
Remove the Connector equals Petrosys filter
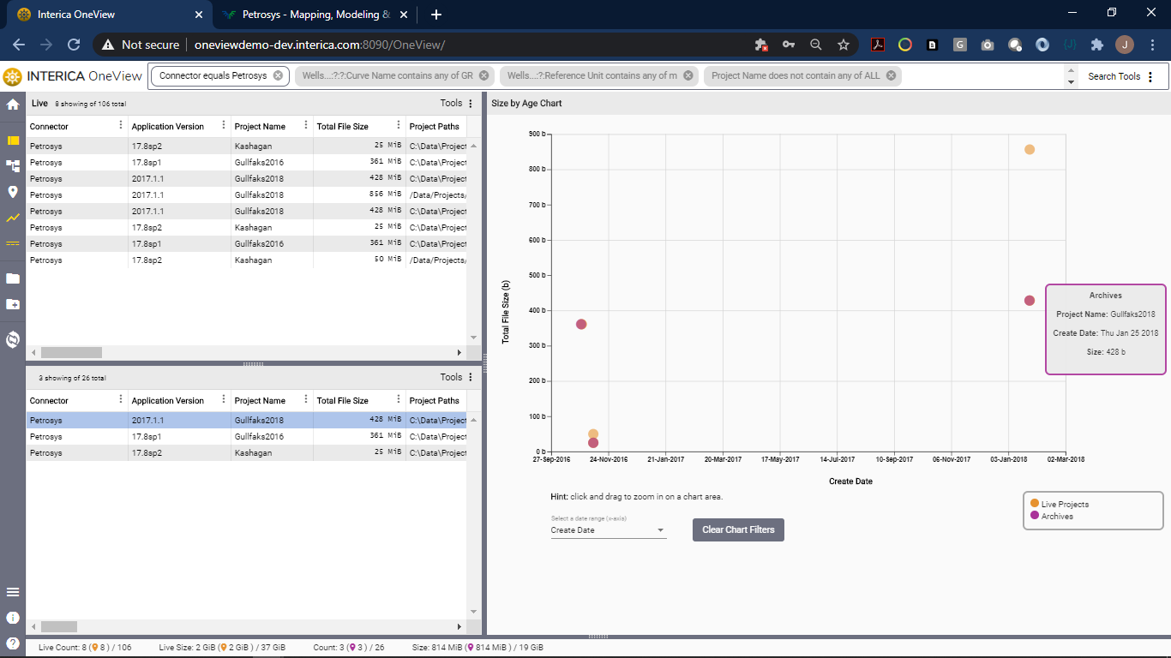[x=278, y=75]
